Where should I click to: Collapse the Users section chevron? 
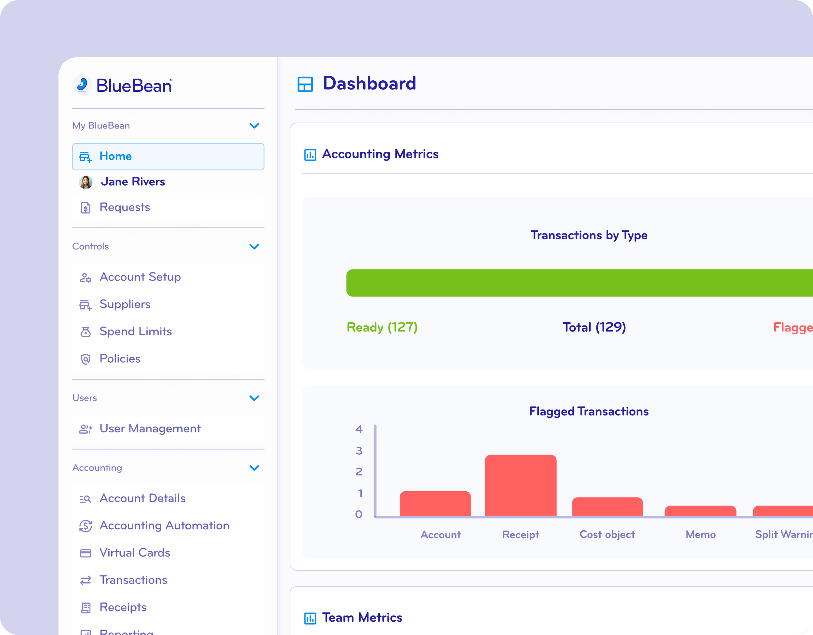[254, 398]
